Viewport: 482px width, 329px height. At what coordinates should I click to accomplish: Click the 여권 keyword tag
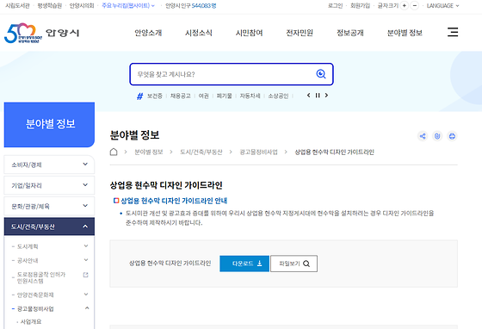click(x=203, y=96)
